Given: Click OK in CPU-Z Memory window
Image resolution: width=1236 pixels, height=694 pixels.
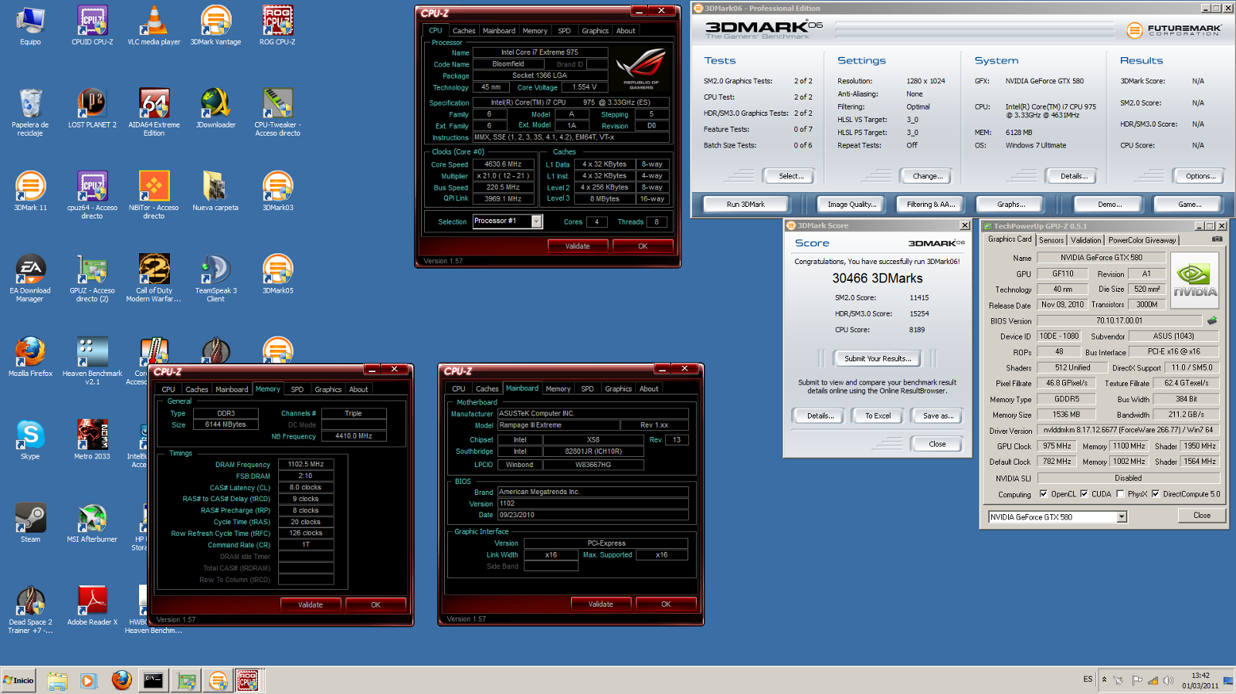Looking at the screenshot, I should click(375, 604).
